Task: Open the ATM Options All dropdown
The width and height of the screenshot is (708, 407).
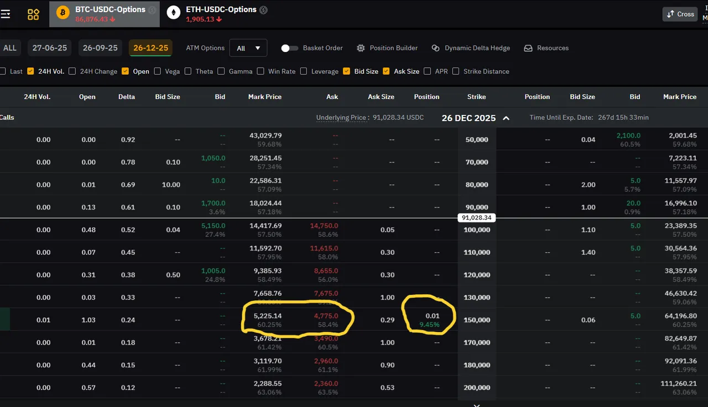Action: [x=248, y=48]
